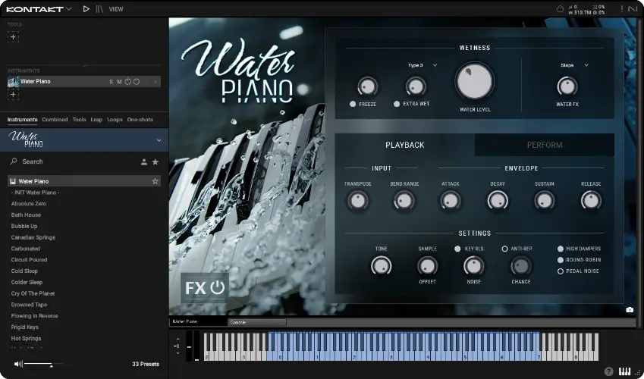Open the VIEW menu

[x=116, y=9]
